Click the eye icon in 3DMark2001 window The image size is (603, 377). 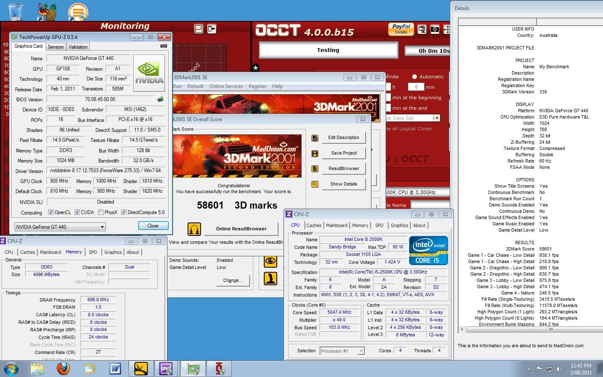tap(271, 261)
